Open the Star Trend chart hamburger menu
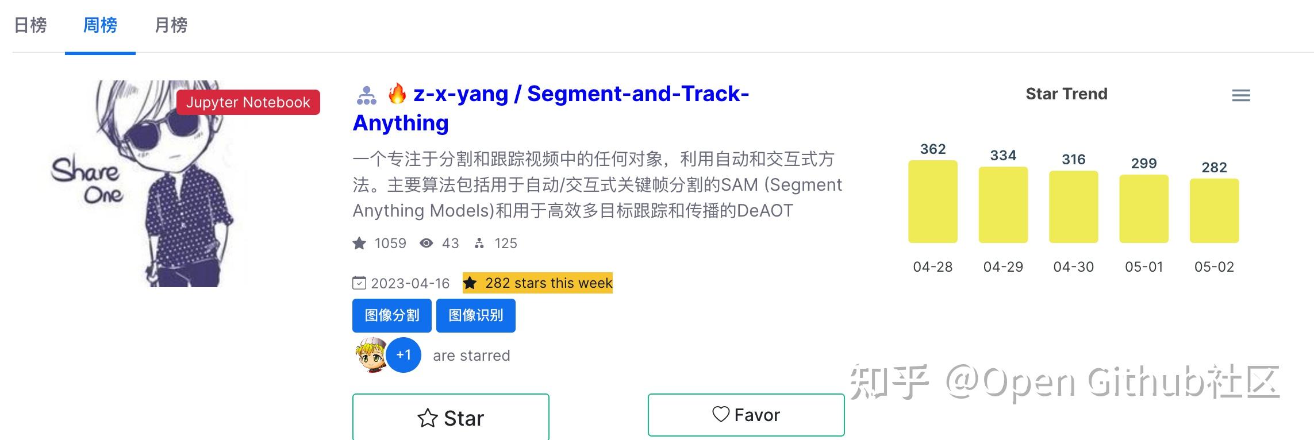Viewport: 1314px width, 440px height. (x=1240, y=95)
